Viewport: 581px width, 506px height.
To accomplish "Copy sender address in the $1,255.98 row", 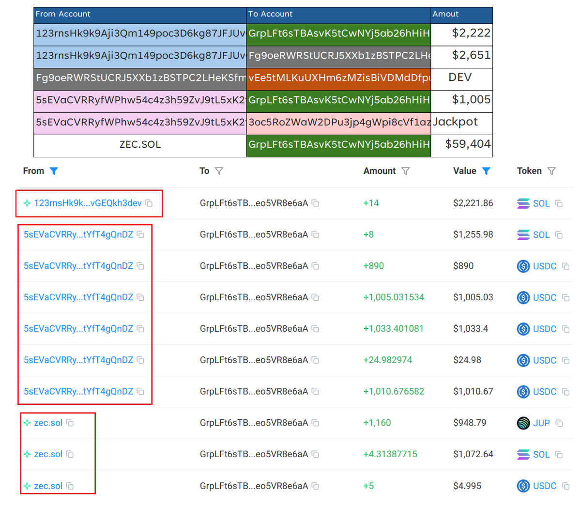I will pyautogui.click(x=140, y=234).
